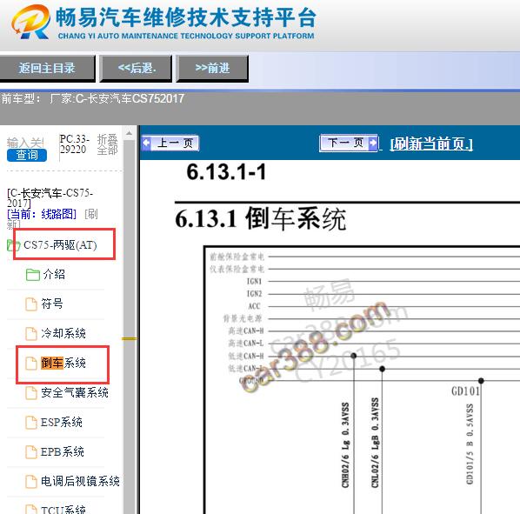This screenshot has width=520, height=514.
Task: Select ESP系统 in the tree
Action: pos(62,423)
